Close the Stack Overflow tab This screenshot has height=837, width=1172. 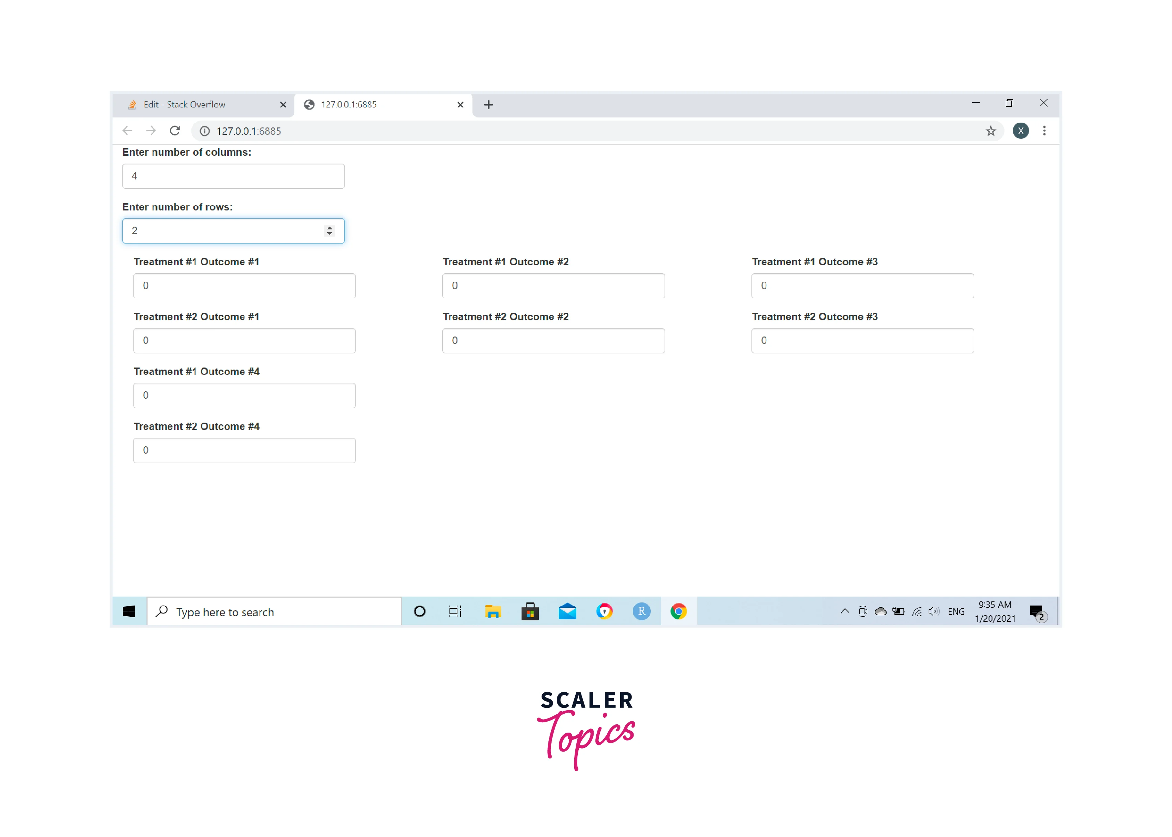point(283,105)
